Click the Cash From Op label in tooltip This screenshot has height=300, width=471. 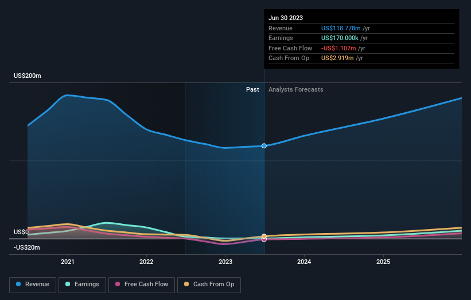(x=289, y=58)
